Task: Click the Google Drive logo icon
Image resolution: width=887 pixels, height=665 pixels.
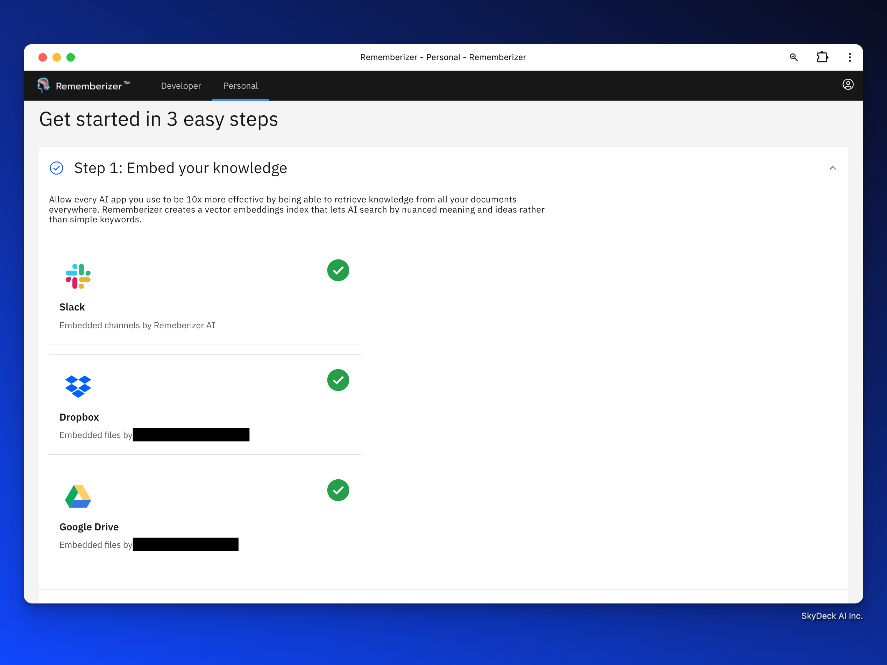Action: pyautogui.click(x=78, y=496)
